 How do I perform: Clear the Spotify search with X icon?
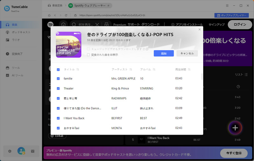[97, 25]
